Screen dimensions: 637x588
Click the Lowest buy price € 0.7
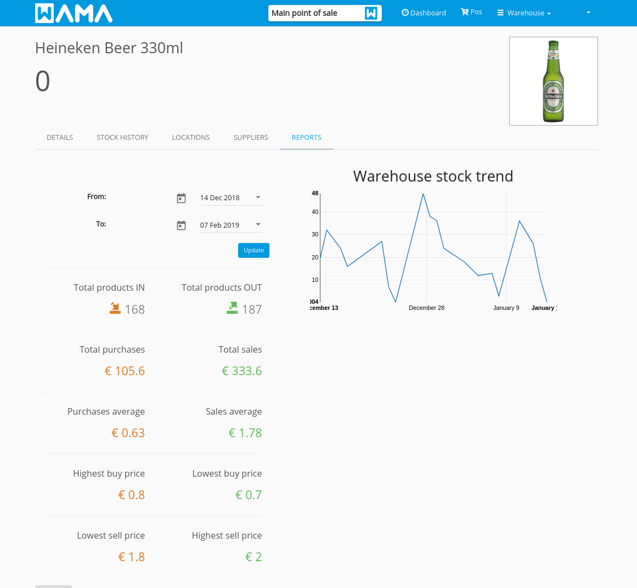pos(249,495)
